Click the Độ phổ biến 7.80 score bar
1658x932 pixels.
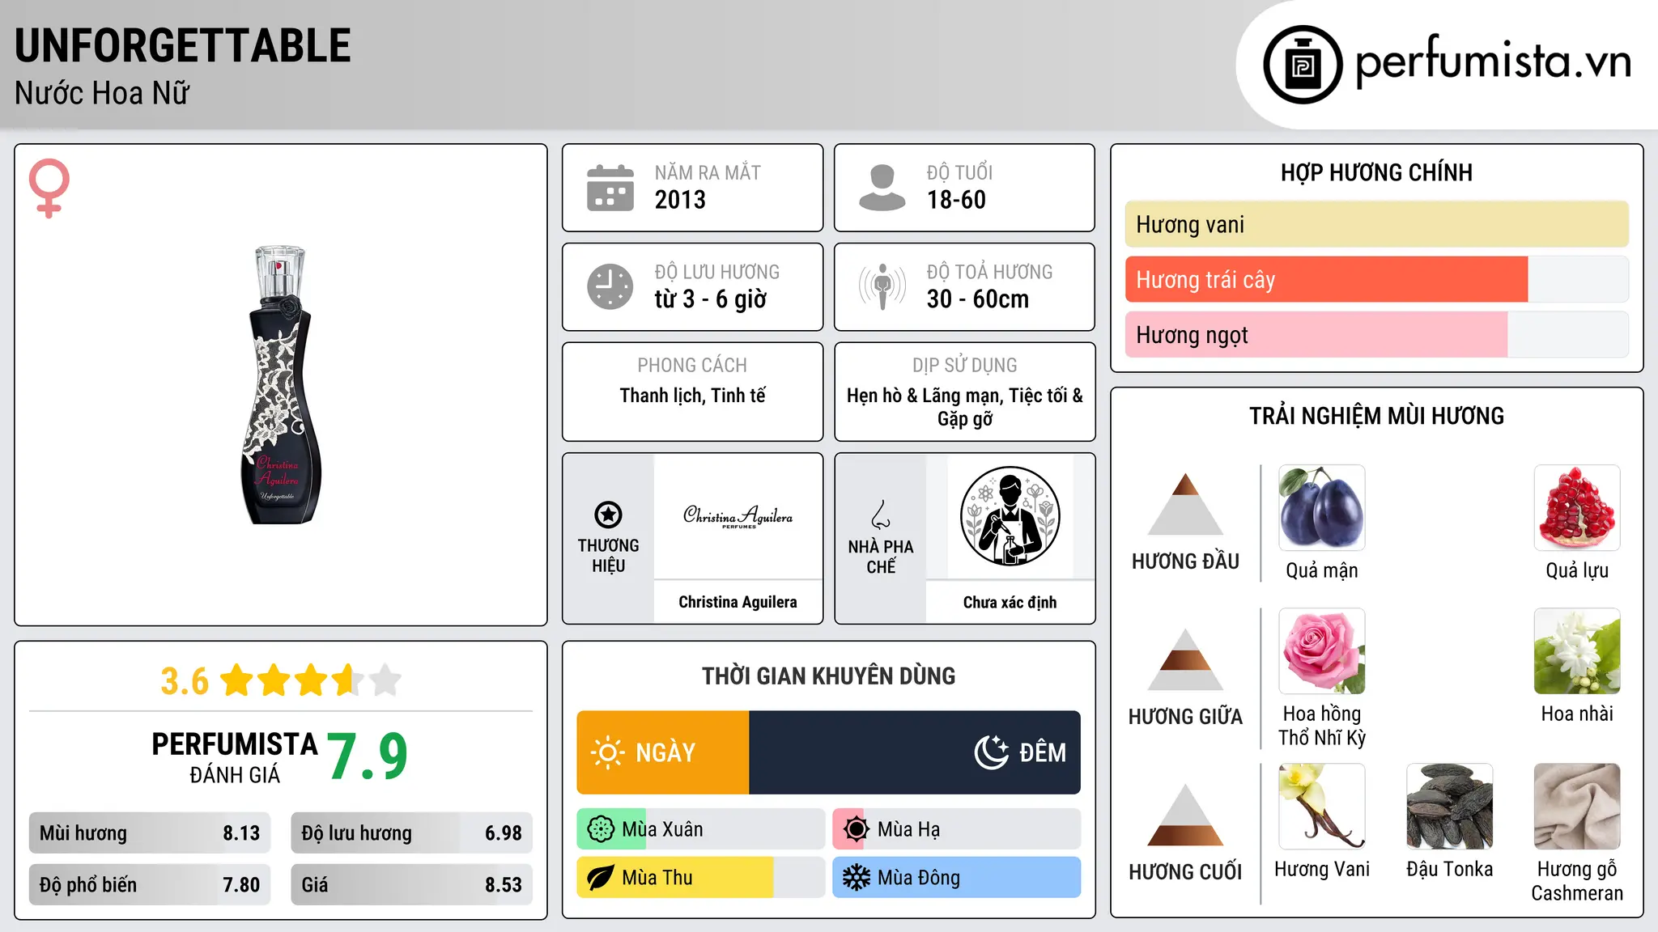pos(150,885)
